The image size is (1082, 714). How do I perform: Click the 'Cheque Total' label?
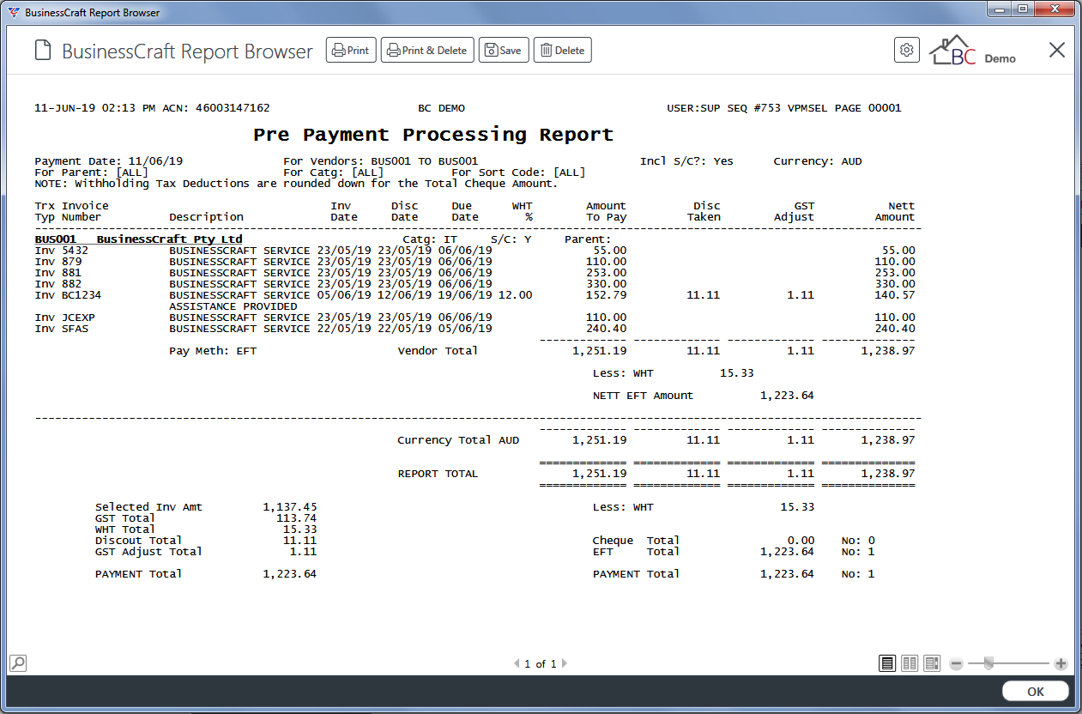tap(636, 541)
